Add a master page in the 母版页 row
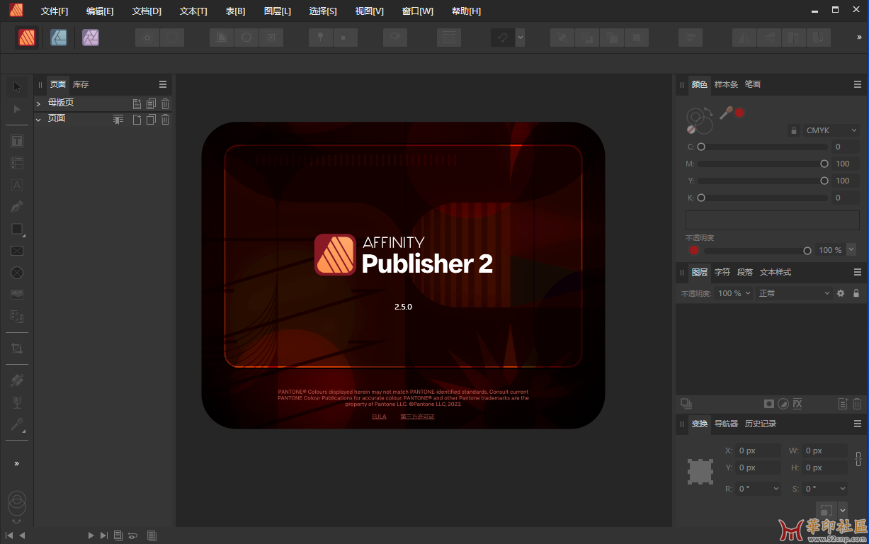Viewport: 869px width, 544px height. tap(137, 103)
